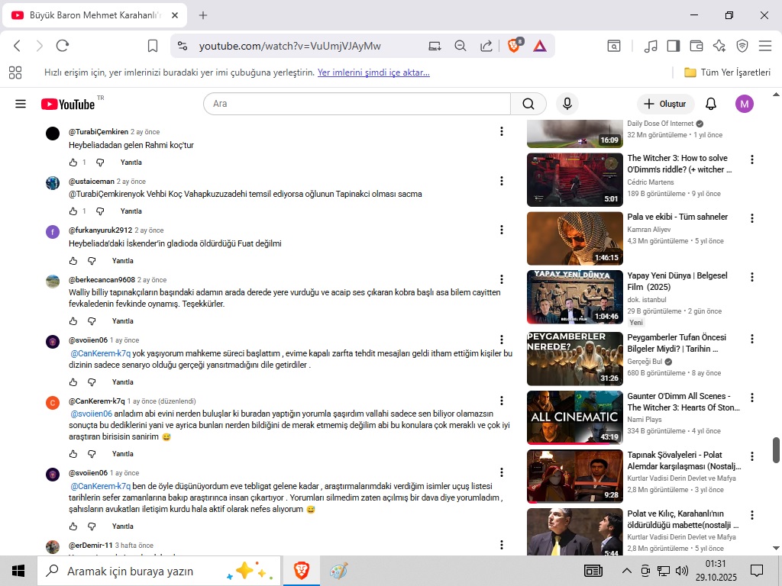The width and height of the screenshot is (782, 586).
Task: Open more options for Gaunter O'Dimm All Scenes video
Action: (x=752, y=398)
